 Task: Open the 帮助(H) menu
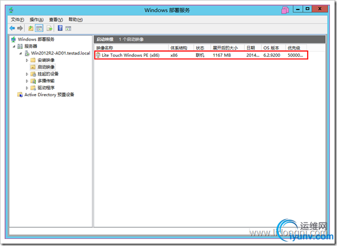click(76, 20)
